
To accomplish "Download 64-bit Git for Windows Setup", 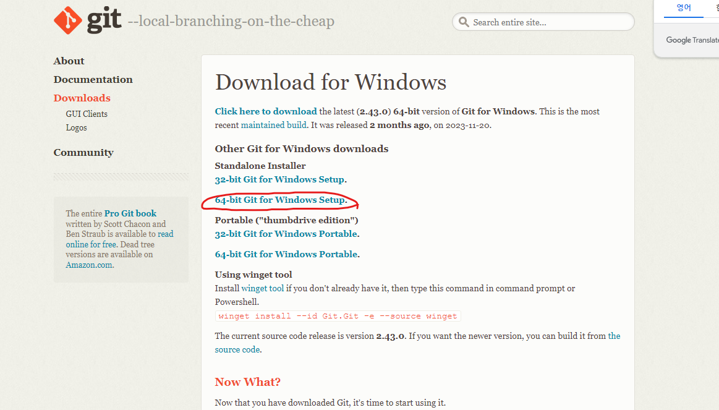I will click(279, 200).
